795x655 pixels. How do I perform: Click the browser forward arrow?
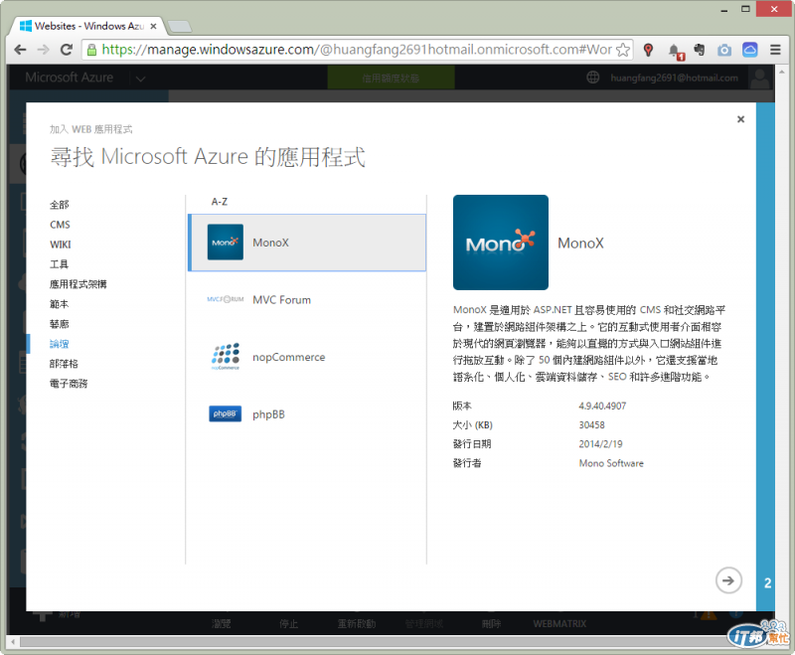[43, 50]
